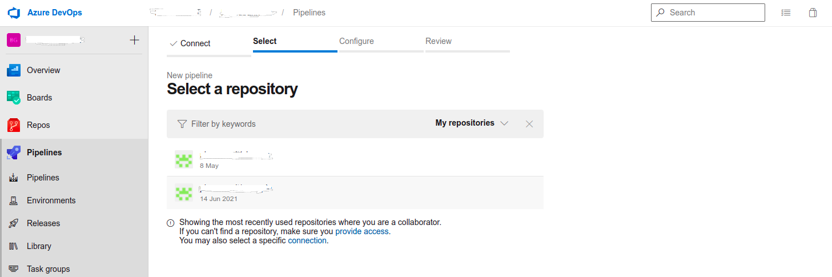Click the Library books icon
The image size is (832, 277).
(x=14, y=246)
